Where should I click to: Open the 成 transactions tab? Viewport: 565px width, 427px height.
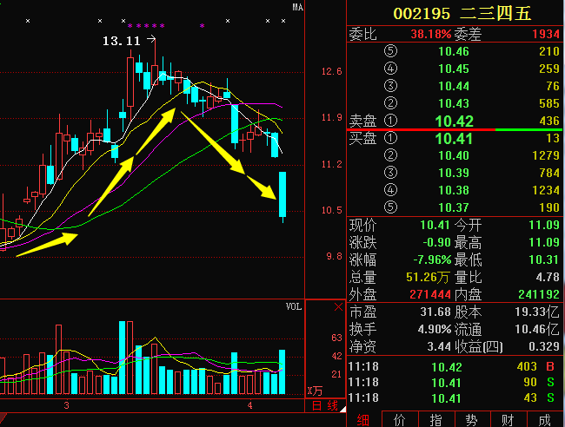[x=545, y=419]
